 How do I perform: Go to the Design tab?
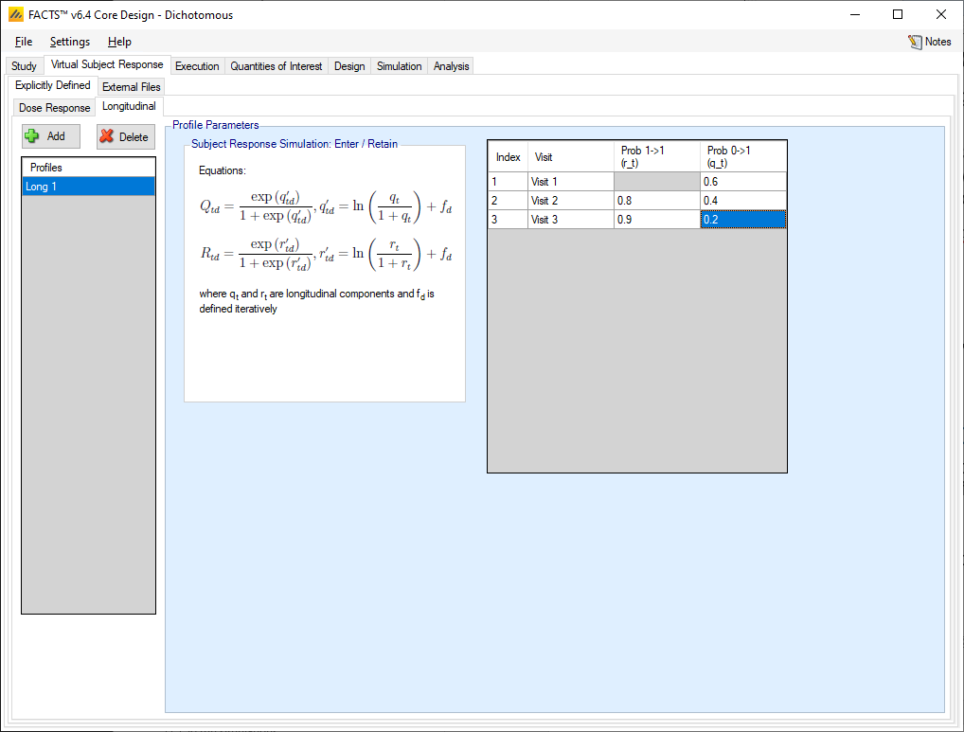349,66
